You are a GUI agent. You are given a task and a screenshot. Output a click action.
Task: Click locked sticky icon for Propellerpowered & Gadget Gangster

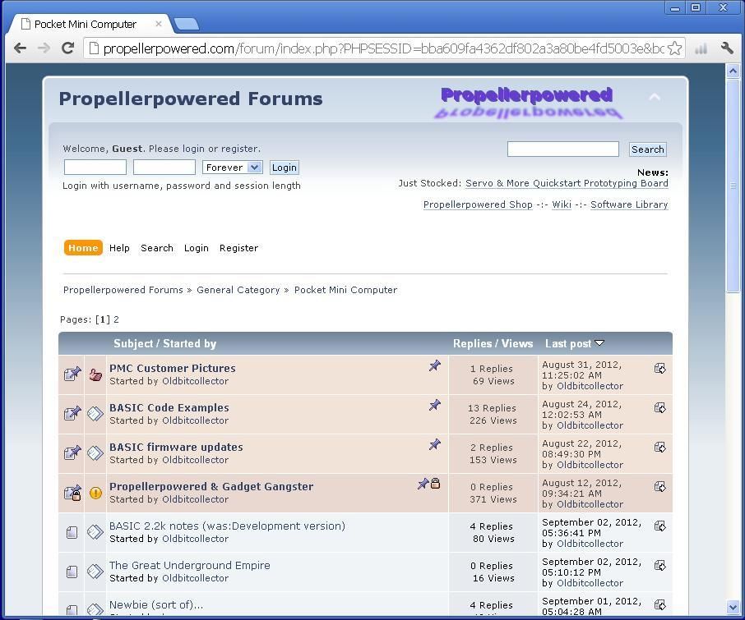(72, 493)
